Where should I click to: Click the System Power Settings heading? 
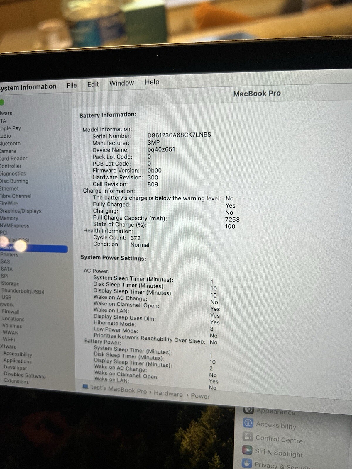(x=113, y=258)
